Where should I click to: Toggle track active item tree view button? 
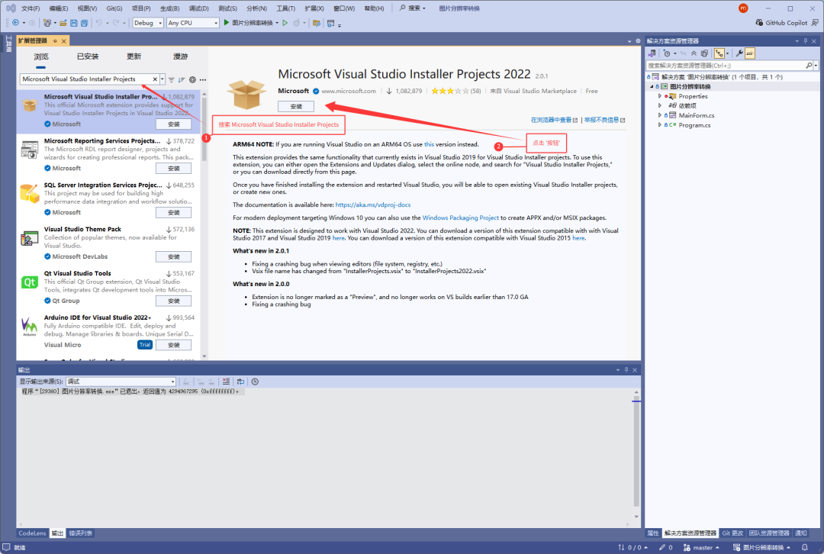pyautogui.click(x=719, y=53)
